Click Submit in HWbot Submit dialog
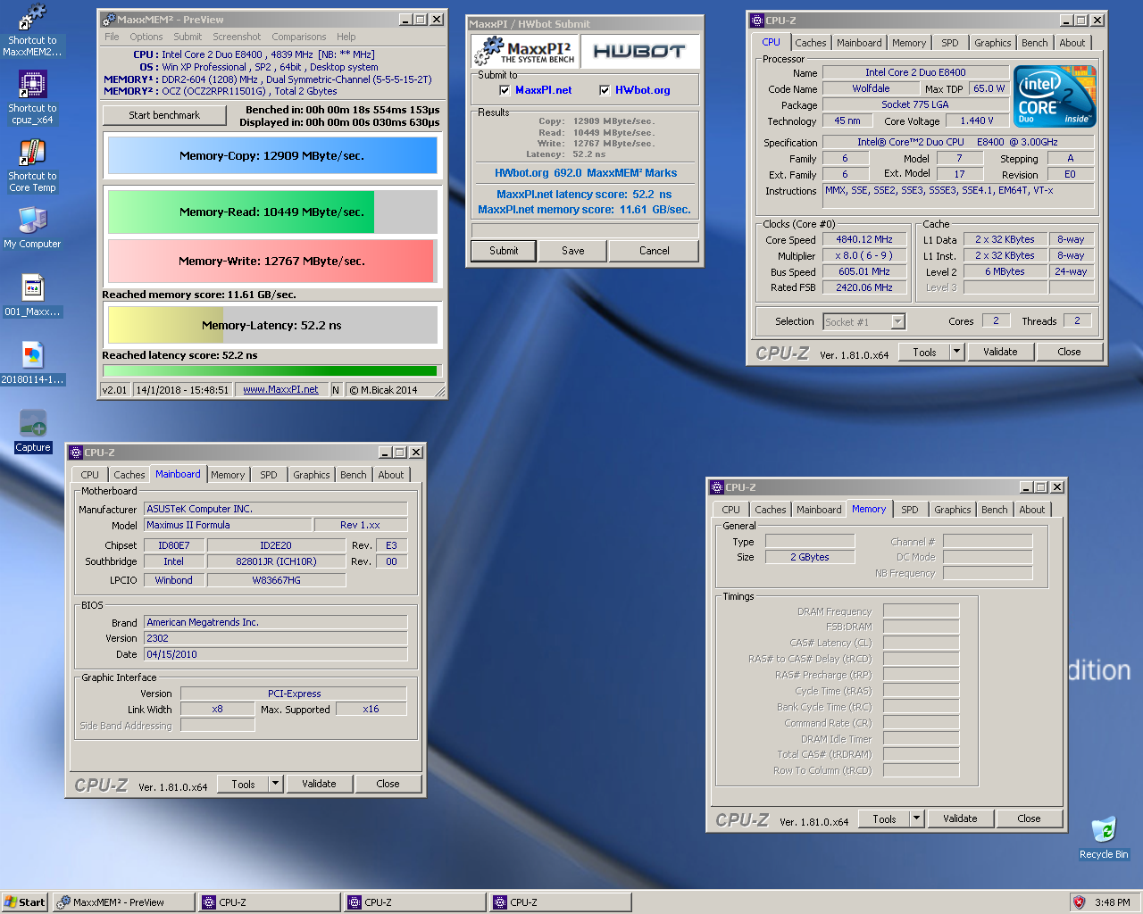Viewport: 1143px width, 914px height. click(504, 251)
